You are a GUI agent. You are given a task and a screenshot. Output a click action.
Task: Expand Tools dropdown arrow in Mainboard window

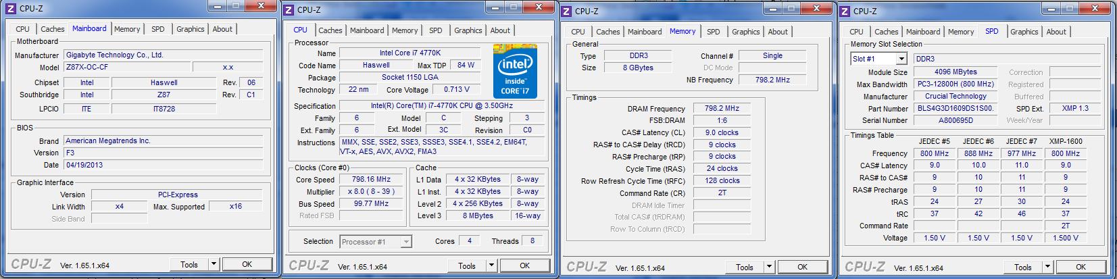[x=214, y=265]
